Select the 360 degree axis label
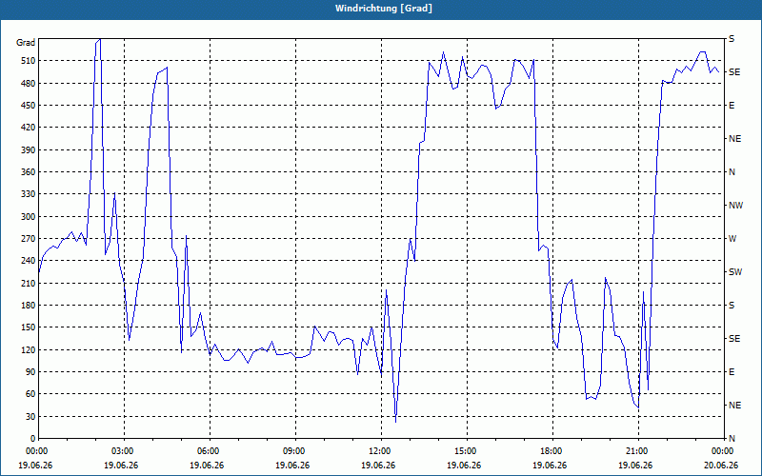This screenshot has height=476, width=762. click(28, 172)
